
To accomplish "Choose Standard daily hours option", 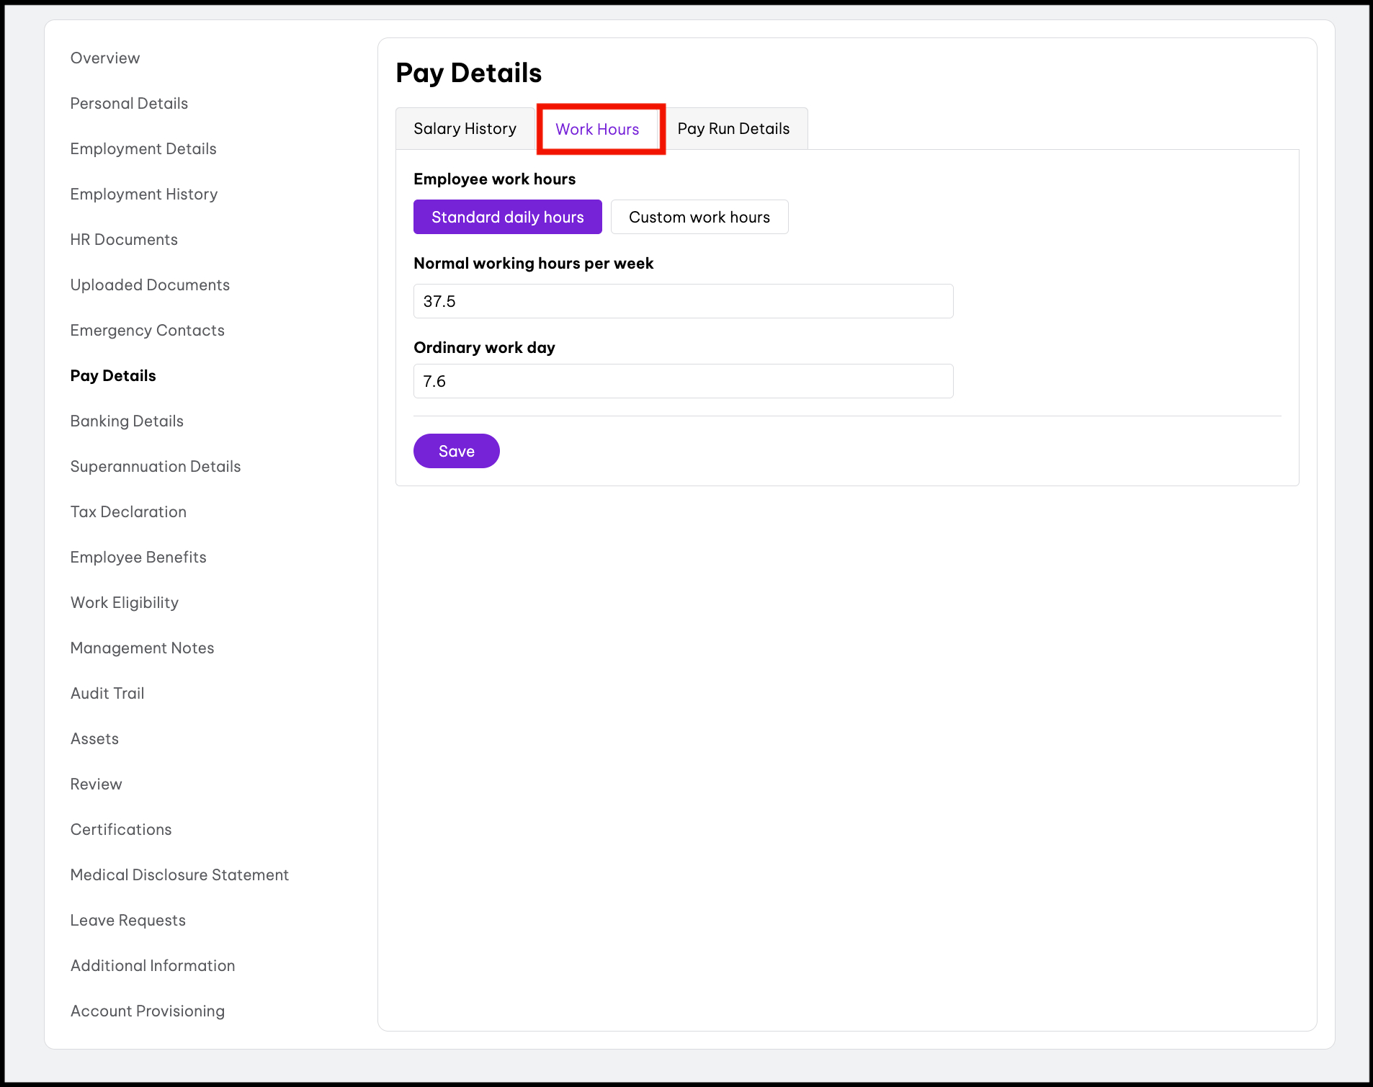I will click(x=508, y=217).
